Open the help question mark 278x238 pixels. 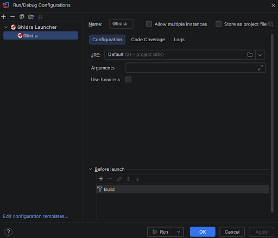point(8,232)
